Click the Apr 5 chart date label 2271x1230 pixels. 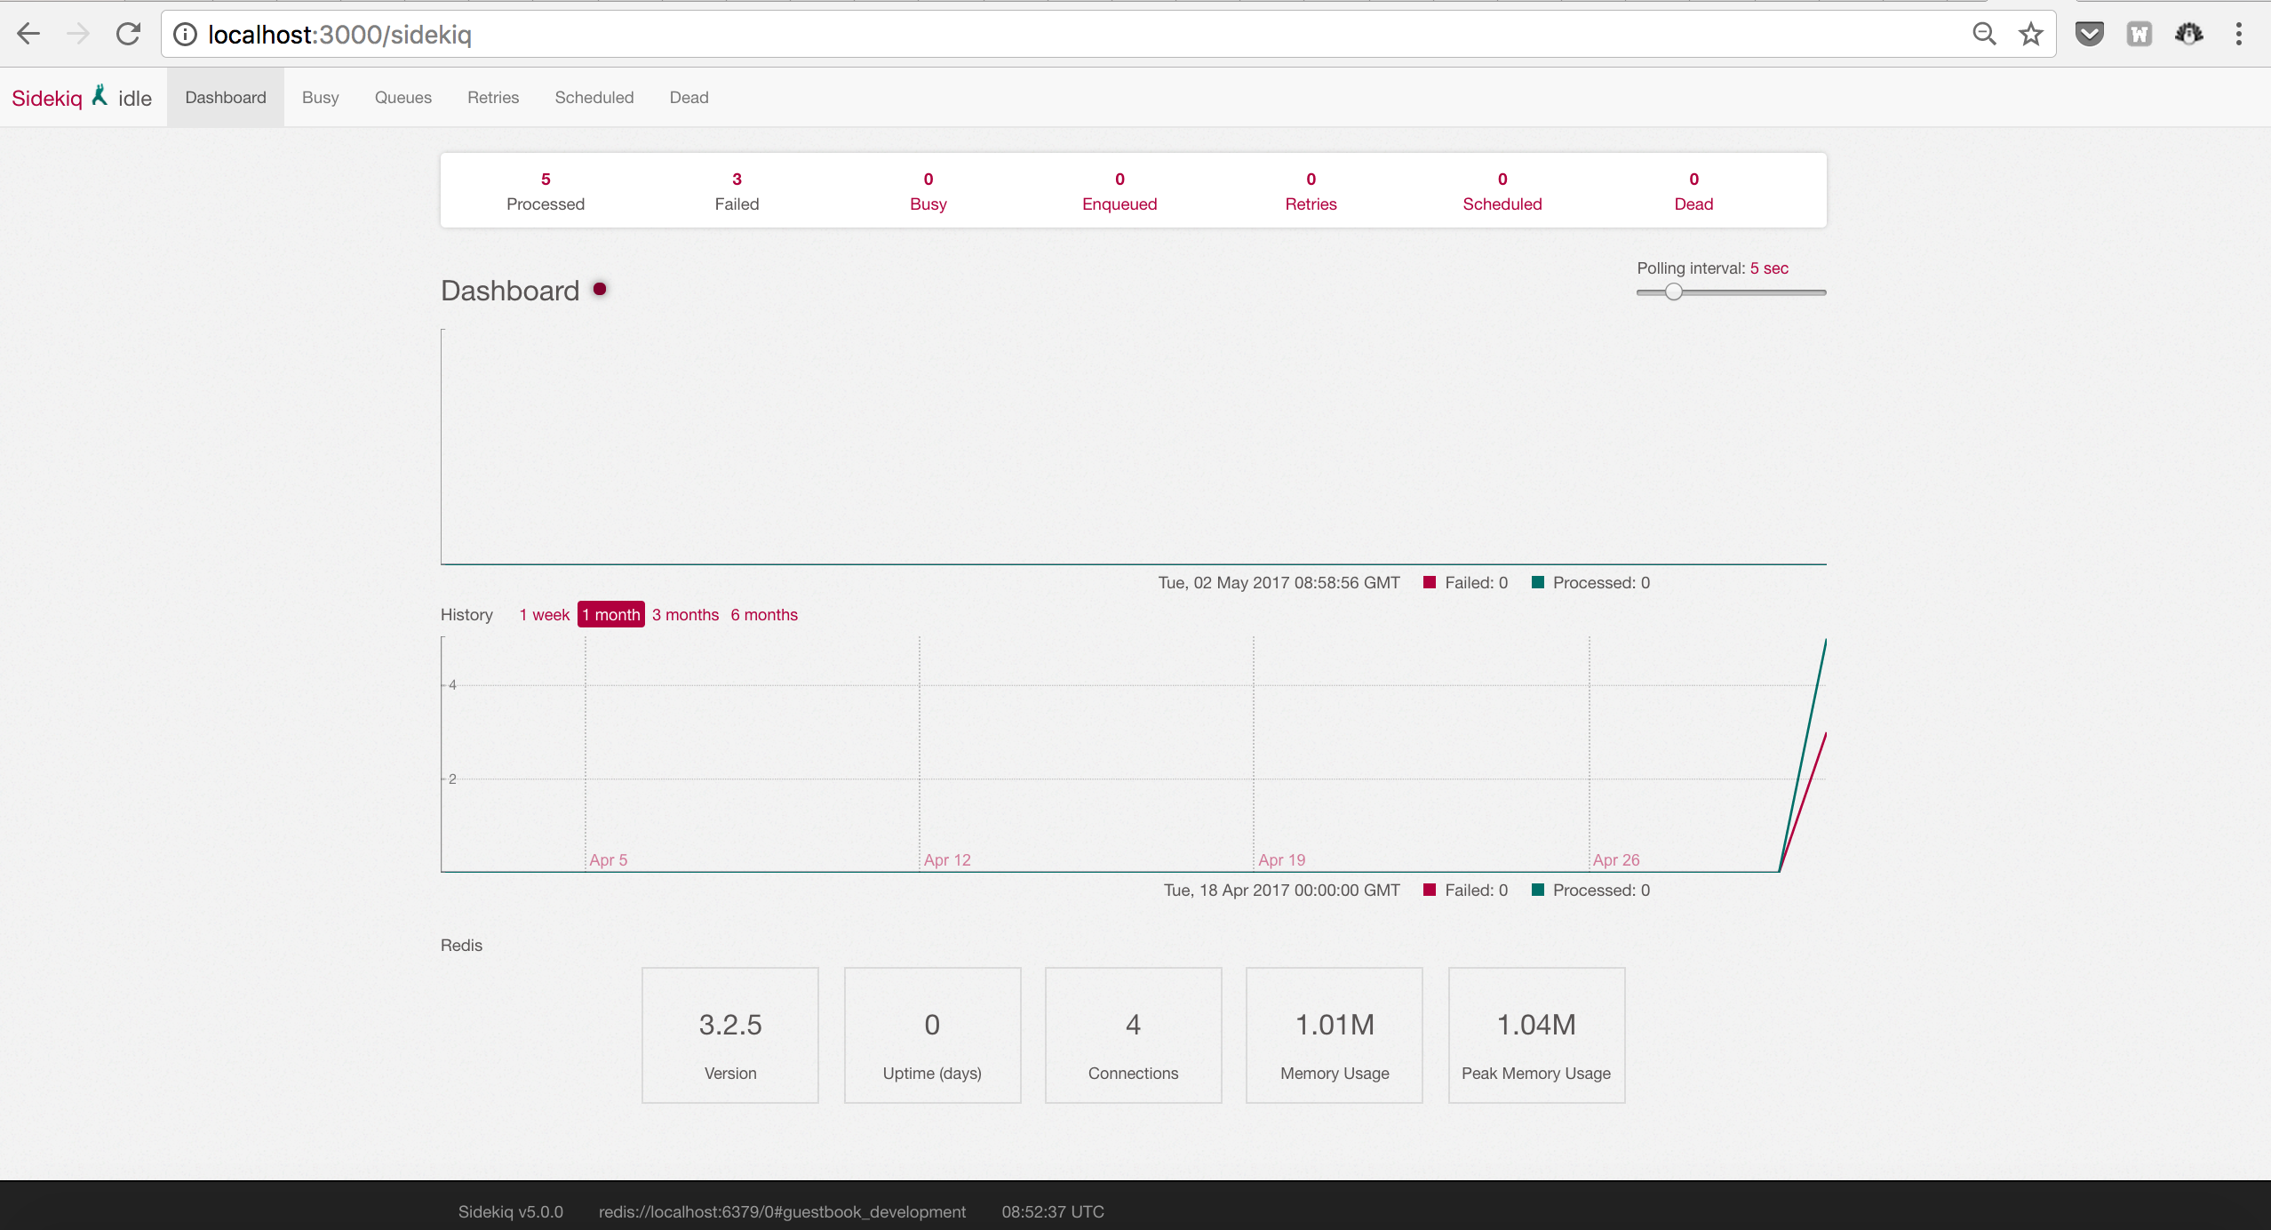coord(609,860)
